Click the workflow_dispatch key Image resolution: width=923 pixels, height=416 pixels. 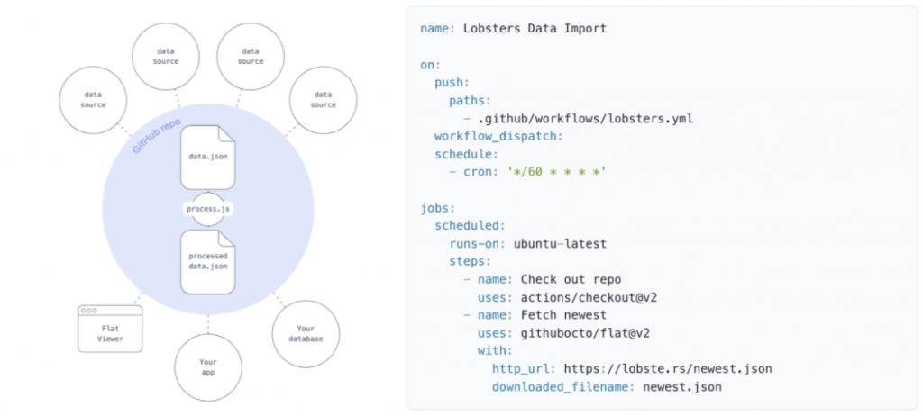pos(498,136)
